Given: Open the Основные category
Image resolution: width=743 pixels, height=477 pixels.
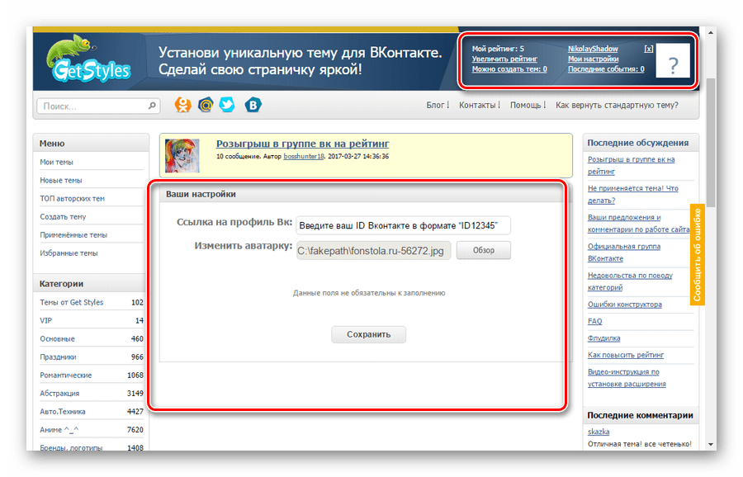Looking at the screenshot, I should point(57,338).
